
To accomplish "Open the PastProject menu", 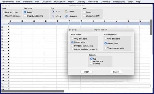I will 8,2.
